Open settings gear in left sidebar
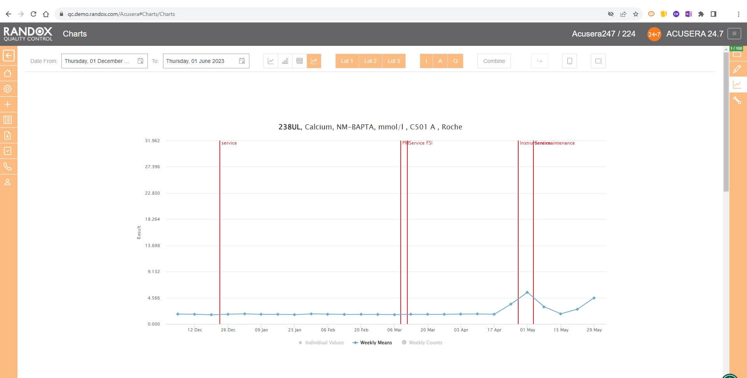This screenshot has height=378, width=747. (8, 89)
